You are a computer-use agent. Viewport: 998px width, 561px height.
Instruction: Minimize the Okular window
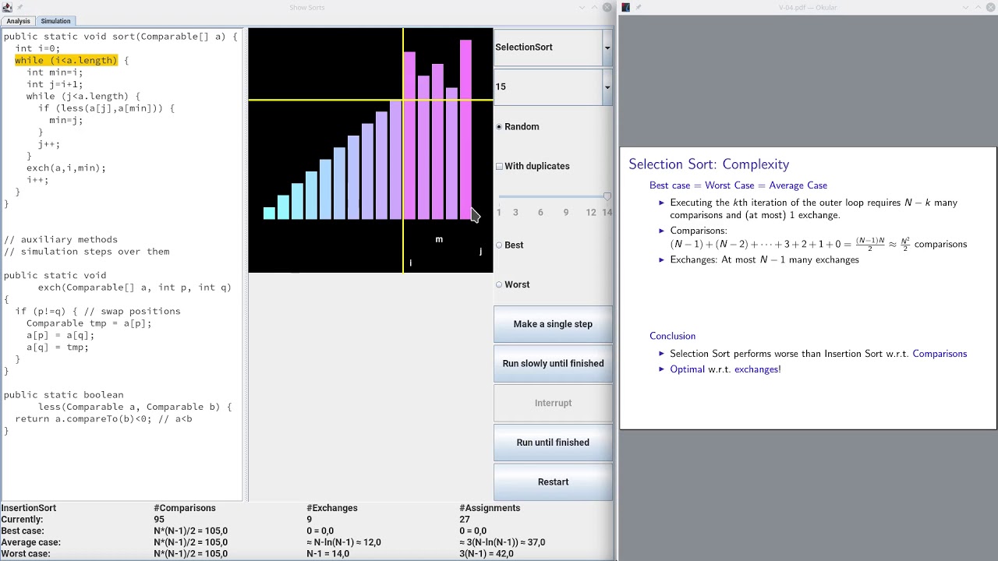(965, 7)
